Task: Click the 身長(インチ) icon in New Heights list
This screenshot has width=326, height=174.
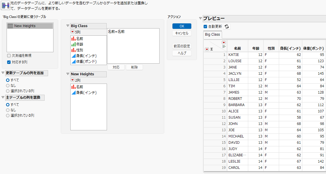Action: [73, 93]
